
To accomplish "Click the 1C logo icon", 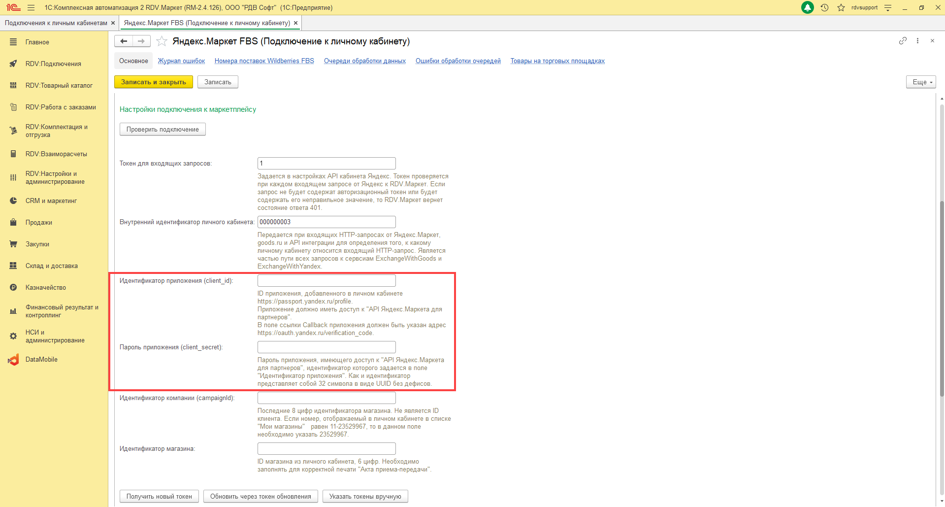I will click(x=13, y=7).
